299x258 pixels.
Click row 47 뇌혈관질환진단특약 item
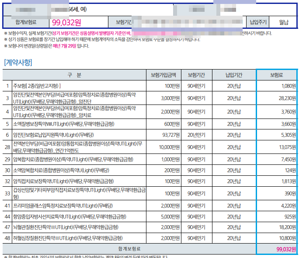click(x=66, y=227)
